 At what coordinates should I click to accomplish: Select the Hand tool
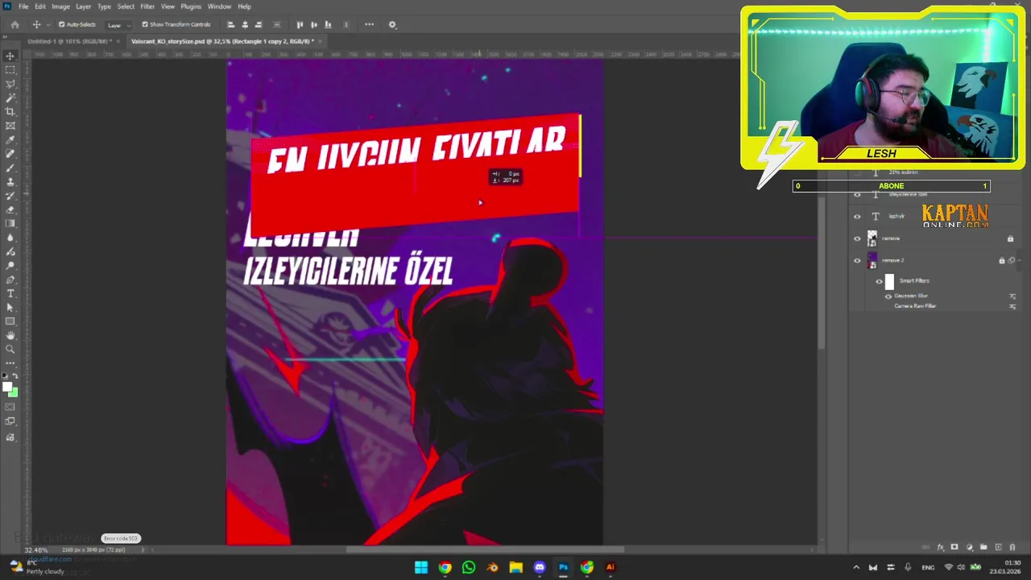[10, 335]
